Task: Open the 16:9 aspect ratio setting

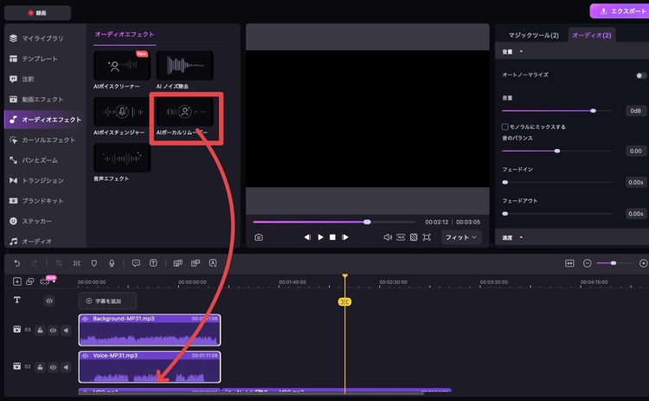Action: click(401, 237)
